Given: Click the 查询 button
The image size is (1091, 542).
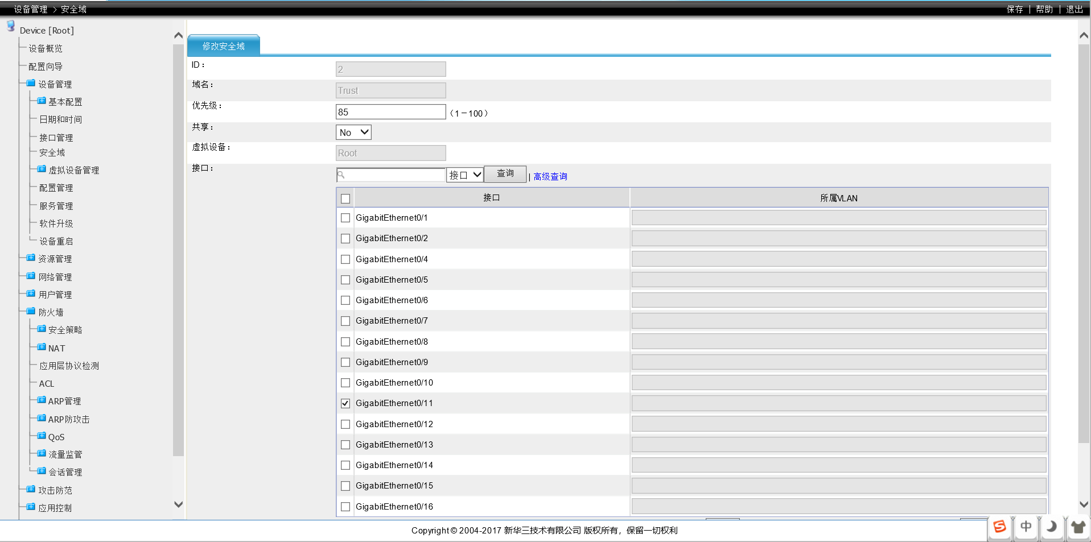Looking at the screenshot, I should pyautogui.click(x=505, y=174).
